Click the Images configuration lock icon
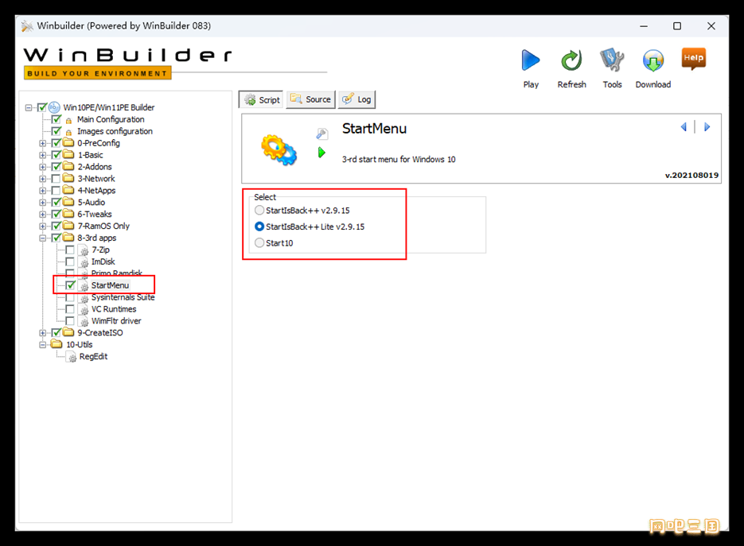Viewport: 744px width, 546px height. point(68,132)
